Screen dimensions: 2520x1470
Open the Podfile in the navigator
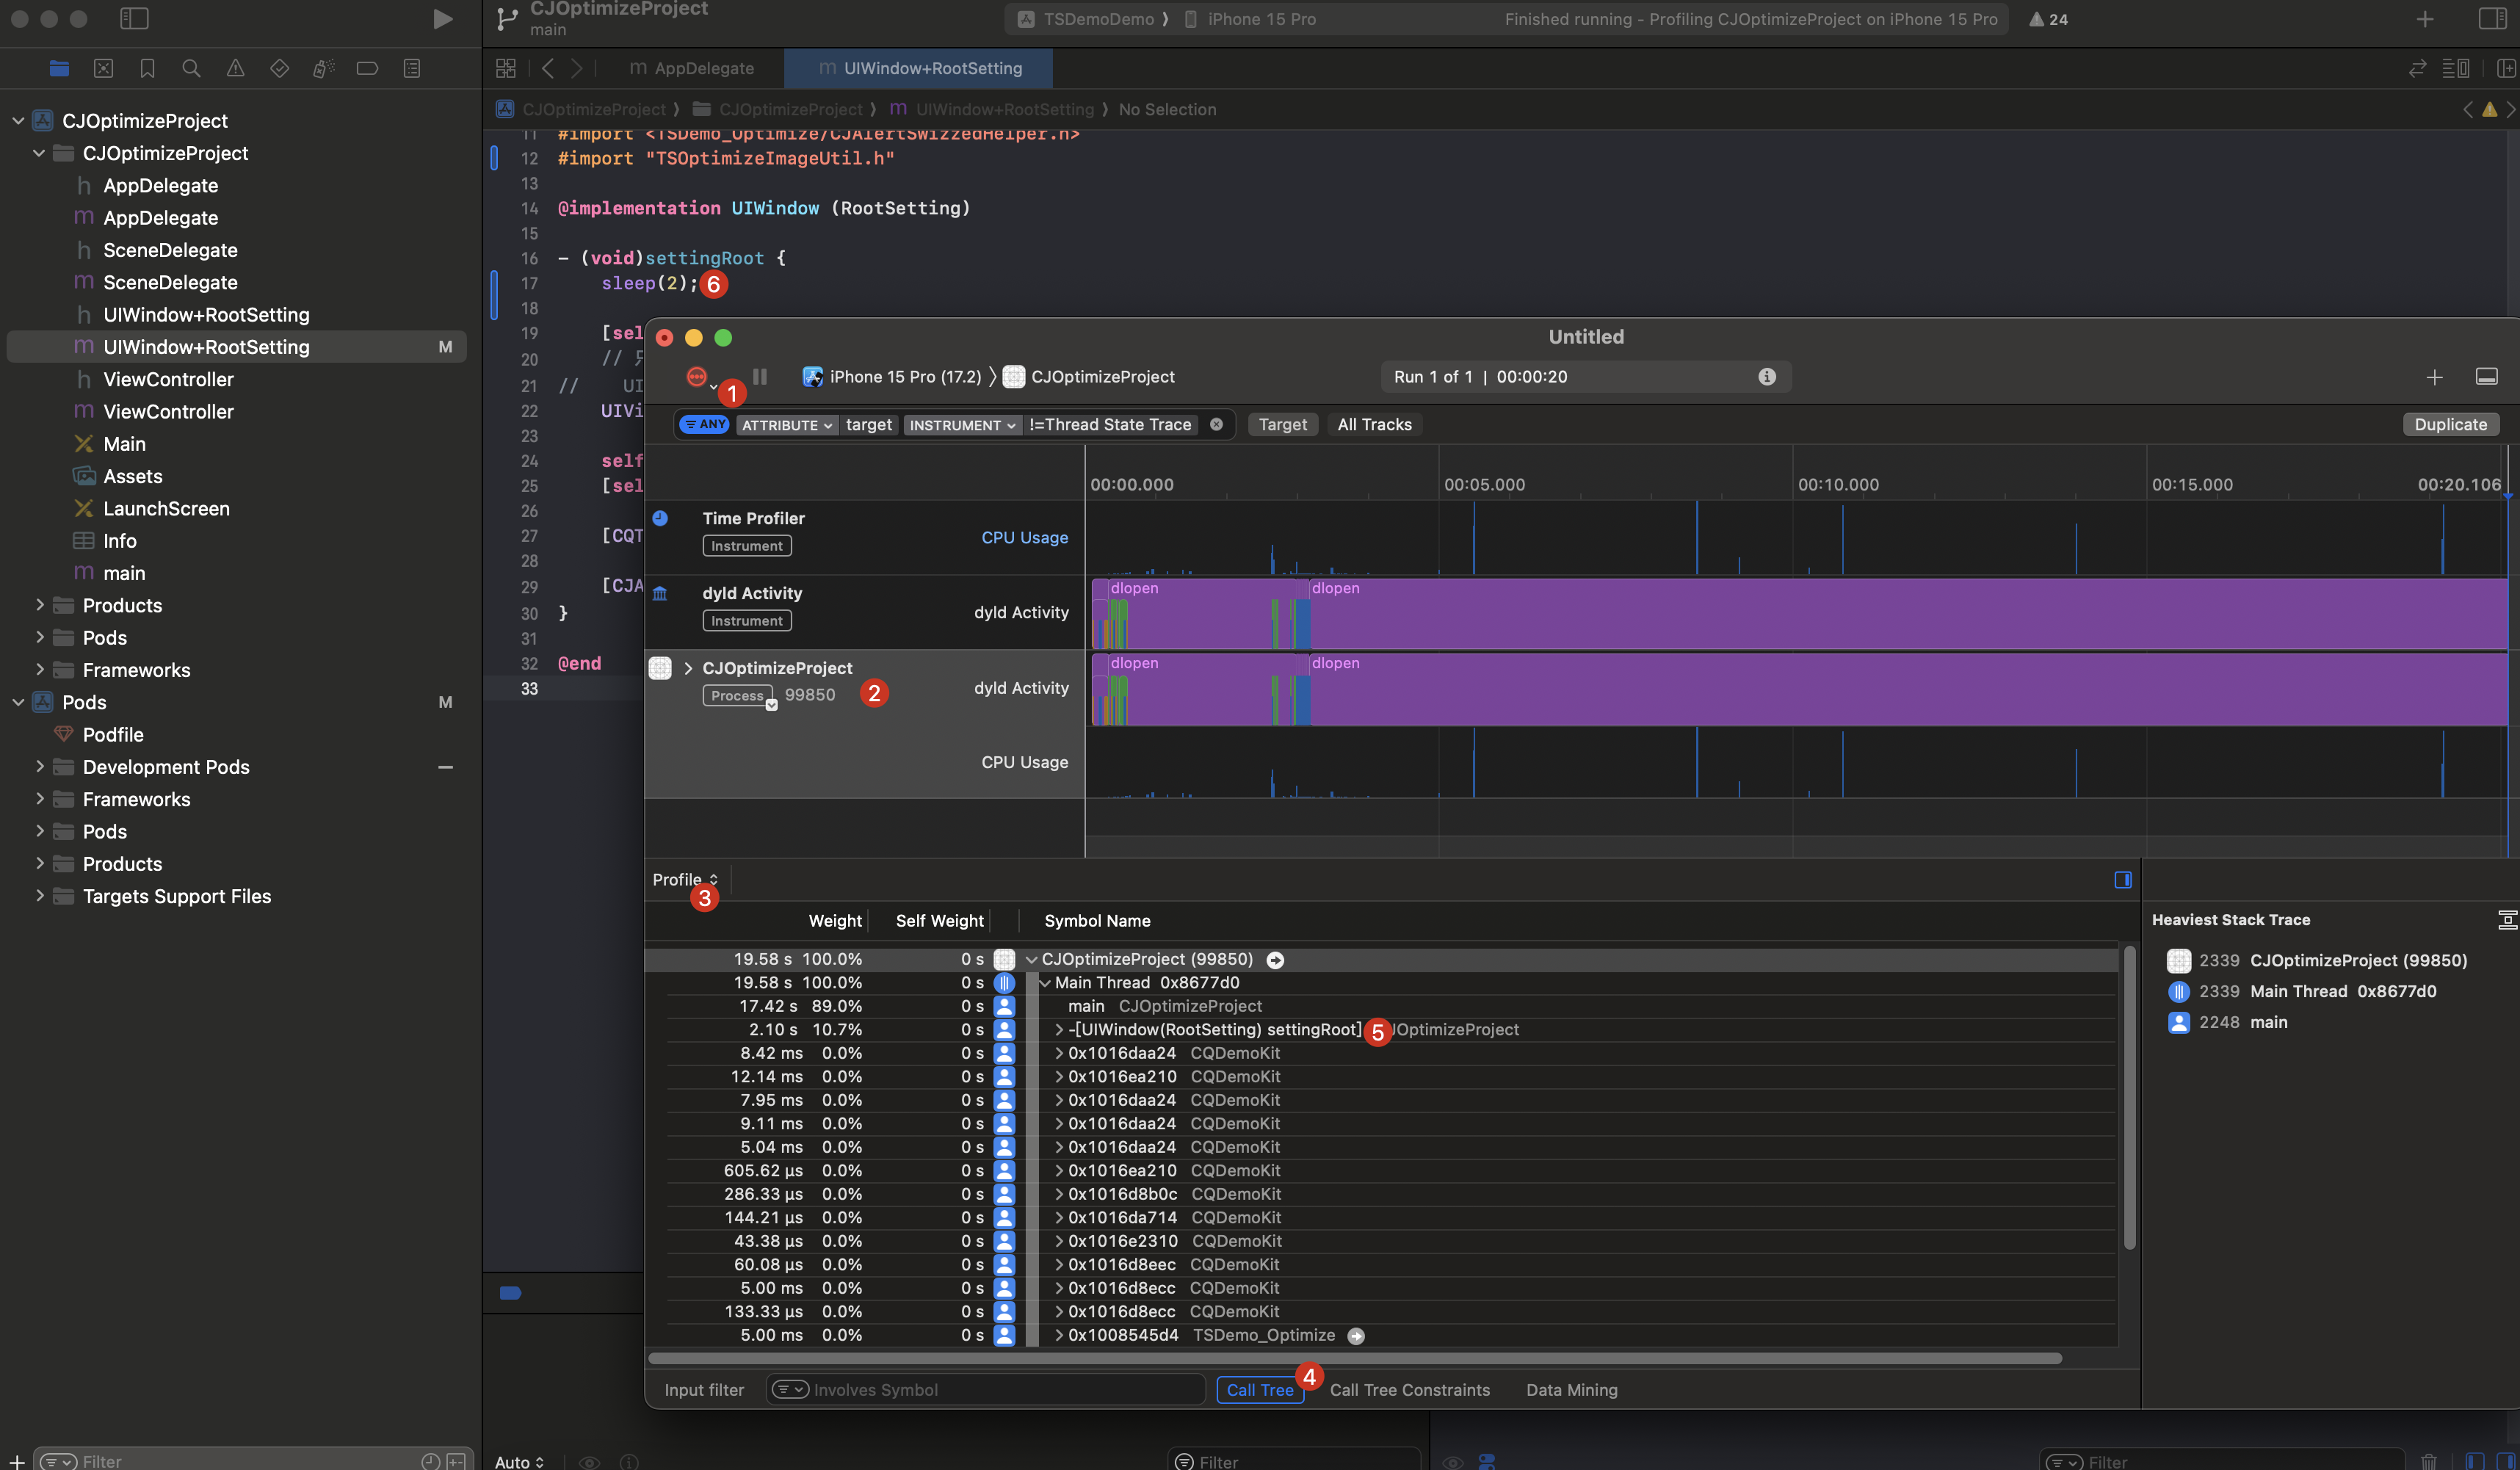[x=113, y=734]
